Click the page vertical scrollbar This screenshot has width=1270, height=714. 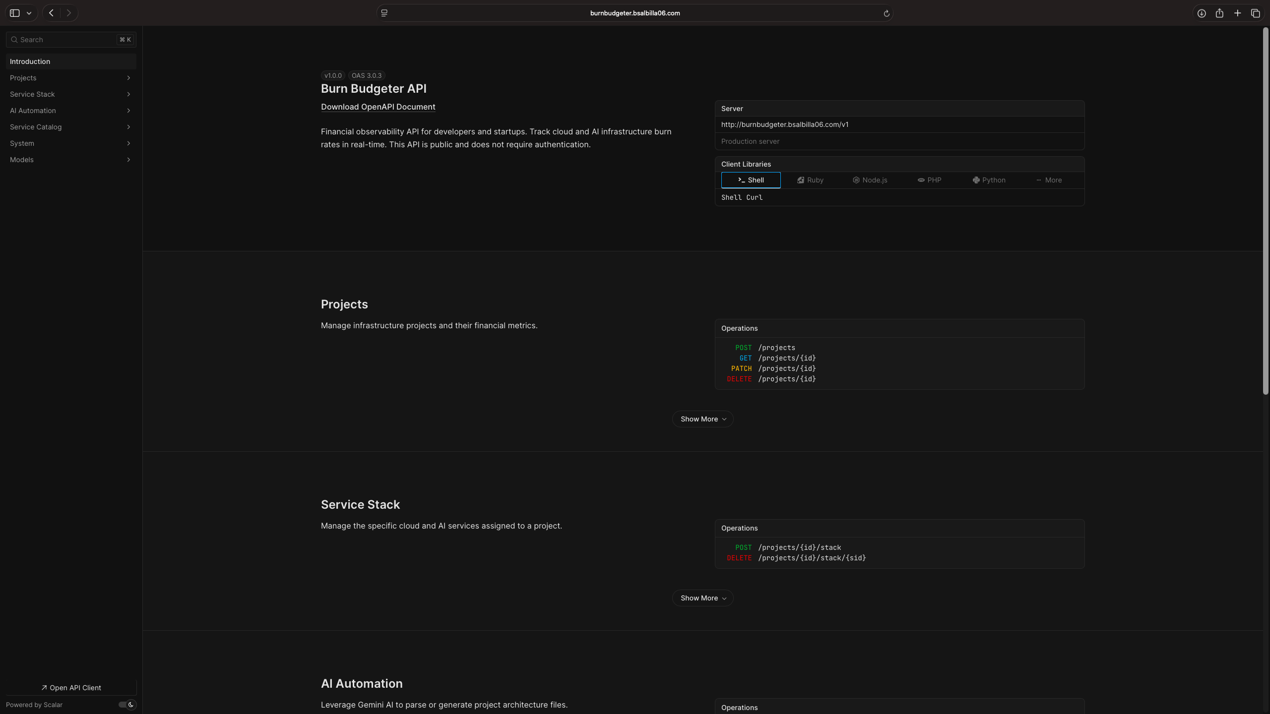[x=1266, y=211]
